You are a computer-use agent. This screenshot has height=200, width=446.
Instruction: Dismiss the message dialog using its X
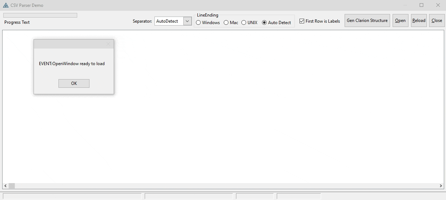[x=108, y=44]
